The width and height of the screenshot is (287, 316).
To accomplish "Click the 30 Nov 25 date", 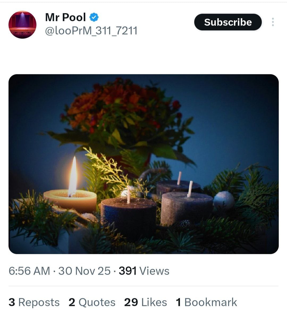I will coord(84,271).
